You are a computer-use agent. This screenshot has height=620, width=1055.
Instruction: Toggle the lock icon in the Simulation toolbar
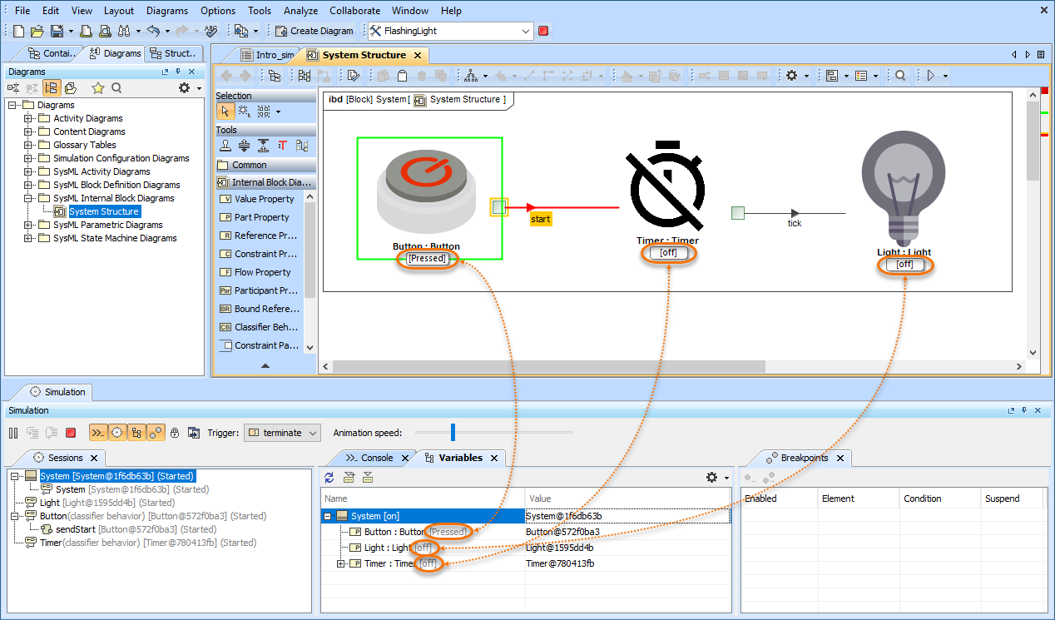(x=175, y=433)
